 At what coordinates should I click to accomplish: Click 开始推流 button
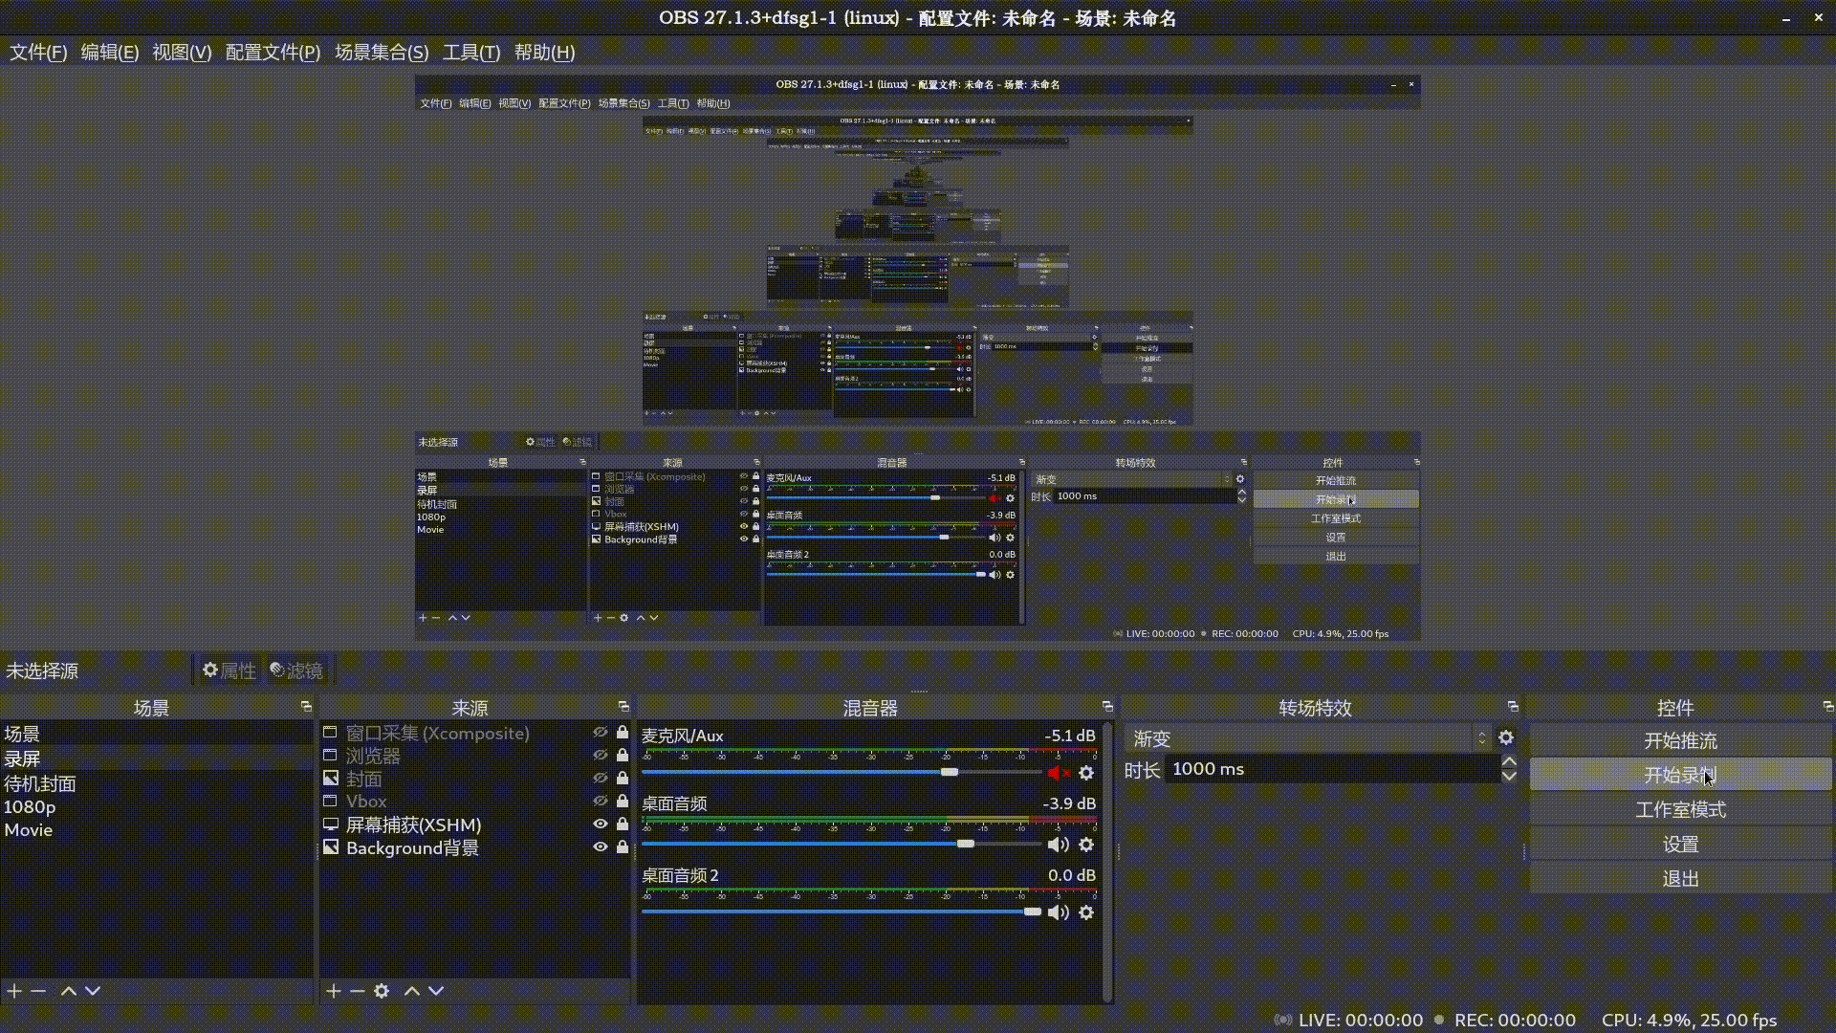(1680, 740)
